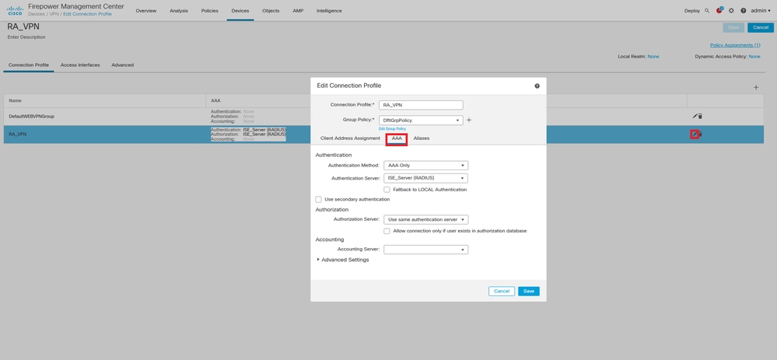The image size is (777, 360).
Task: Switch to the Aliases tab
Action: click(422, 138)
